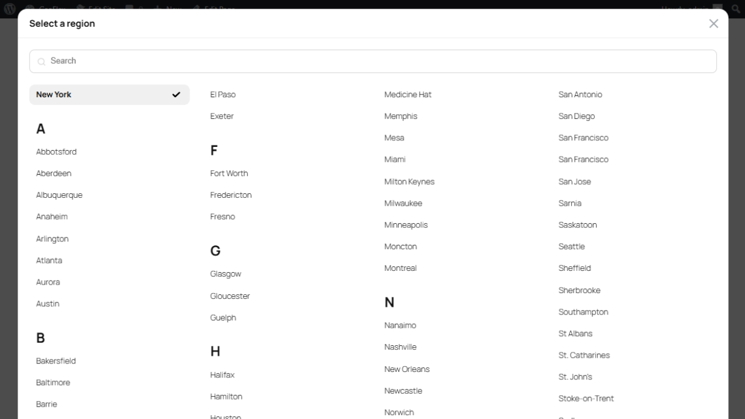745x419 pixels.
Task: Select Albuquerque as the region
Action: tap(59, 195)
